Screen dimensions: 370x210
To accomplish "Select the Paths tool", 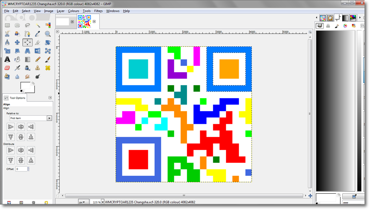I will click(x=27, y=33).
